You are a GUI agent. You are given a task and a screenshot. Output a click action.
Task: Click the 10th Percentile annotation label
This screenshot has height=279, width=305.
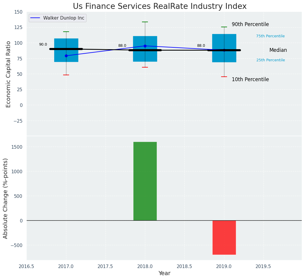click(x=250, y=80)
